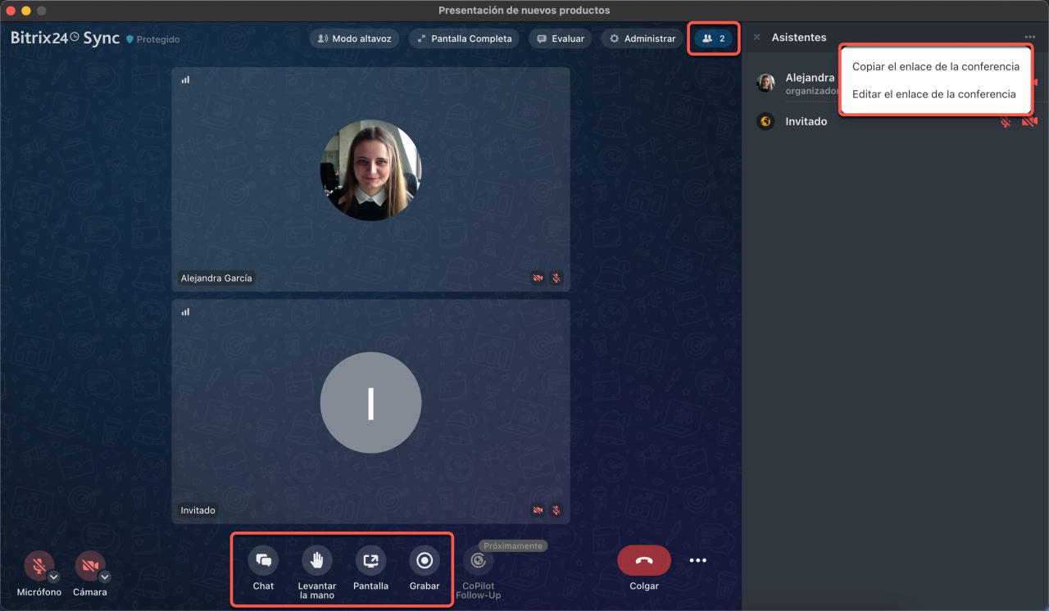Toggle the participants count button
This screenshot has height=611, width=1049.
(714, 38)
